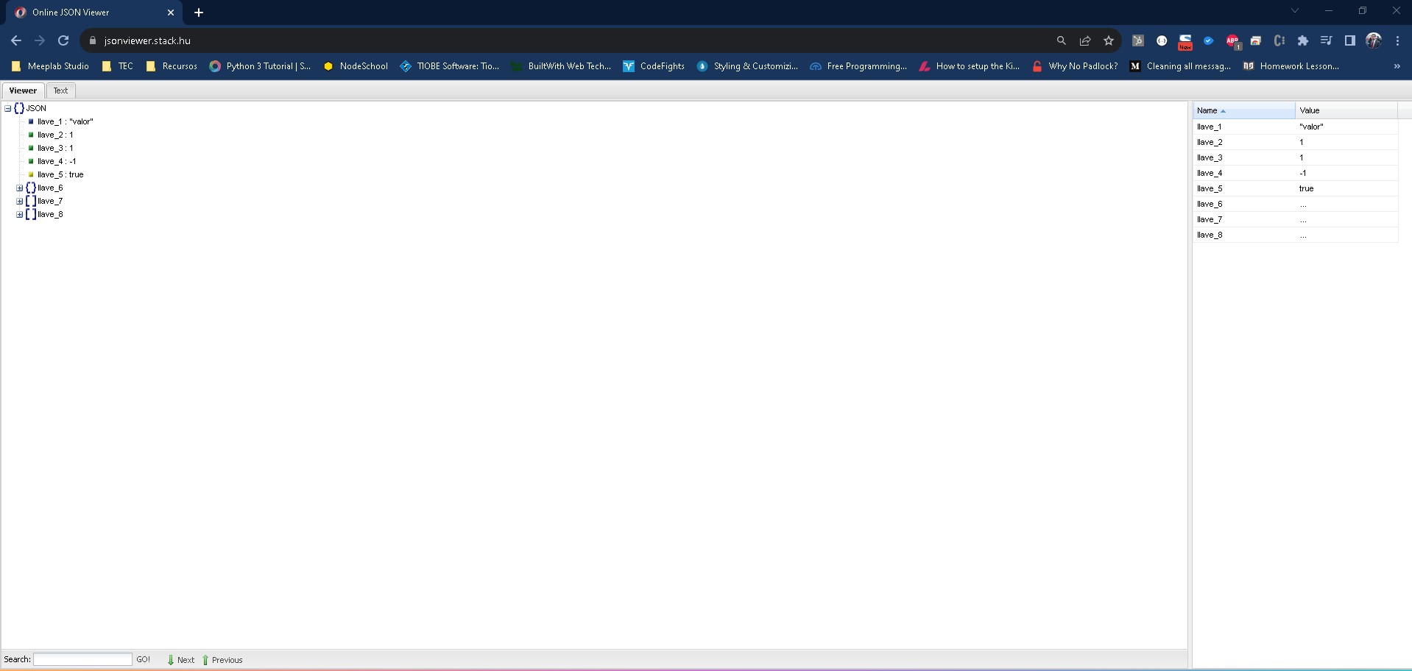Open the browser Extensions puzzle icon
This screenshot has height=671, width=1412.
coord(1302,40)
